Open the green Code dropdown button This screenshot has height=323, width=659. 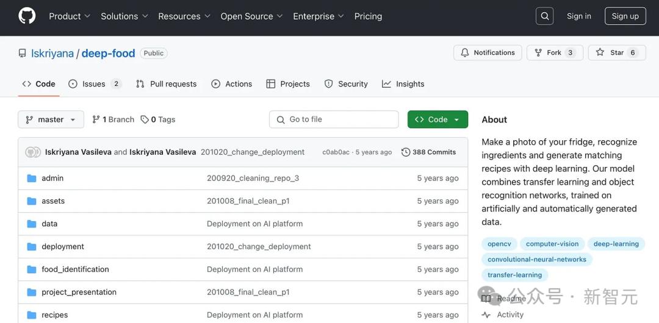pyautogui.click(x=438, y=119)
